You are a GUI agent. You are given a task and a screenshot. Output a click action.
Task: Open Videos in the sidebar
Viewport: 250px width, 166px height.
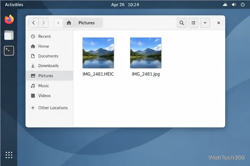pos(49,96)
